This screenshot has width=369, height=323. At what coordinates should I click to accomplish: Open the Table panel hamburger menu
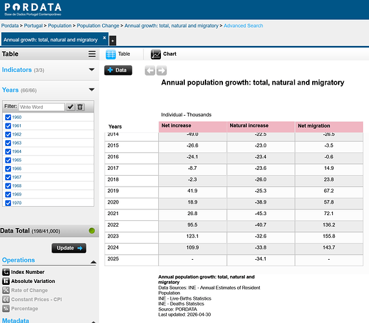(92, 54)
